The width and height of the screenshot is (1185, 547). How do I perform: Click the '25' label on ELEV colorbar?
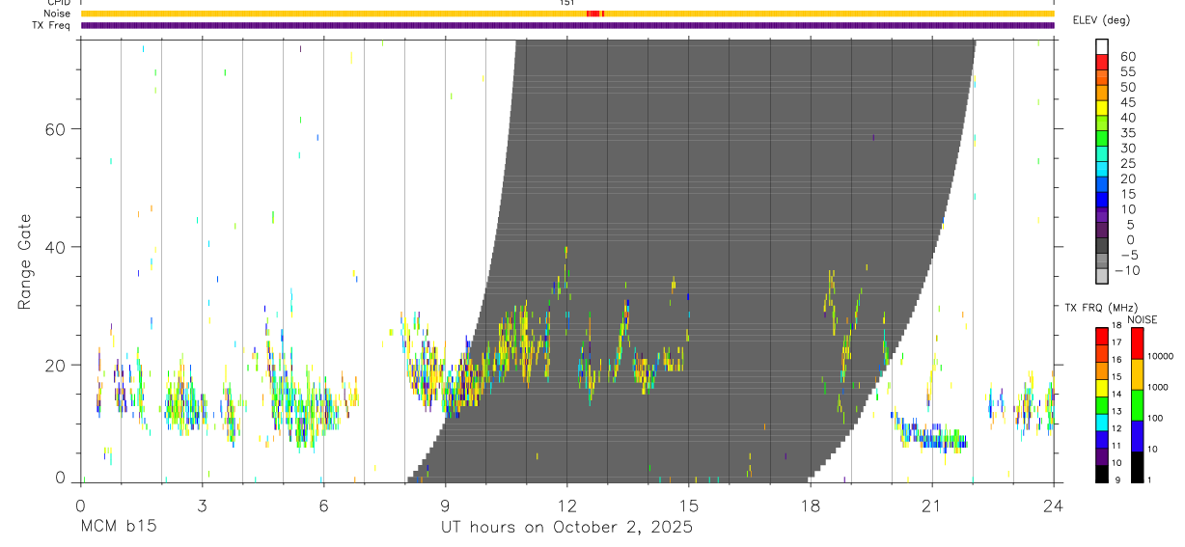point(1127,163)
